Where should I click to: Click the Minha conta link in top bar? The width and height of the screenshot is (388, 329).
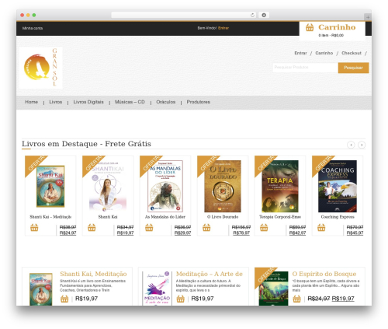click(33, 28)
